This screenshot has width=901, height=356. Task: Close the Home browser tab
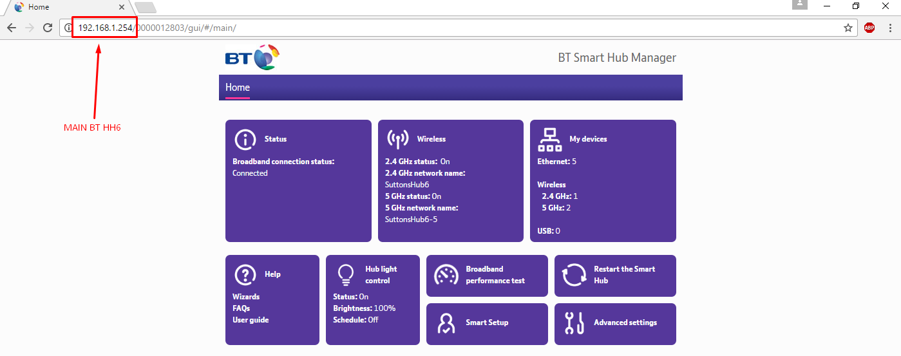click(122, 7)
